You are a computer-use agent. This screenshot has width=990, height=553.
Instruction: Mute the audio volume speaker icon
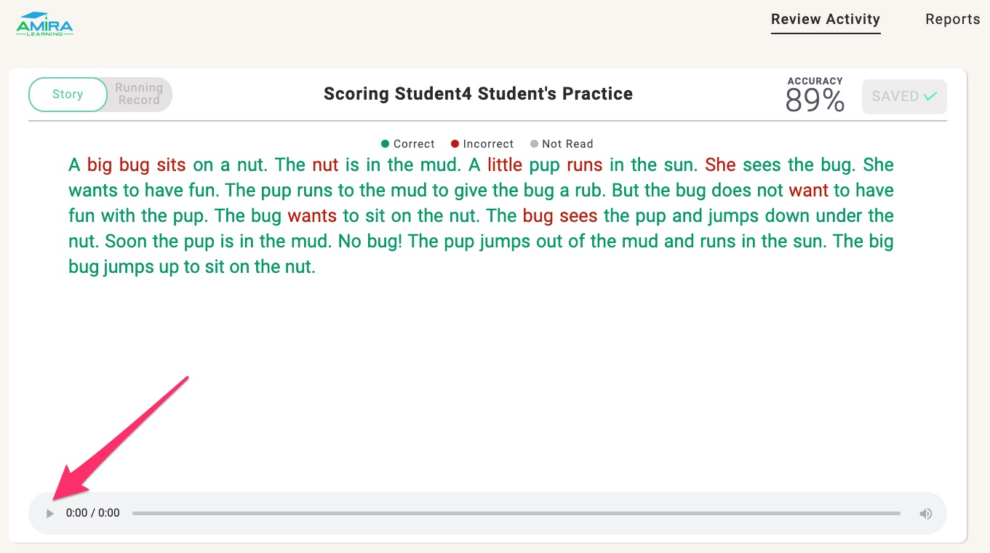(x=926, y=514)
